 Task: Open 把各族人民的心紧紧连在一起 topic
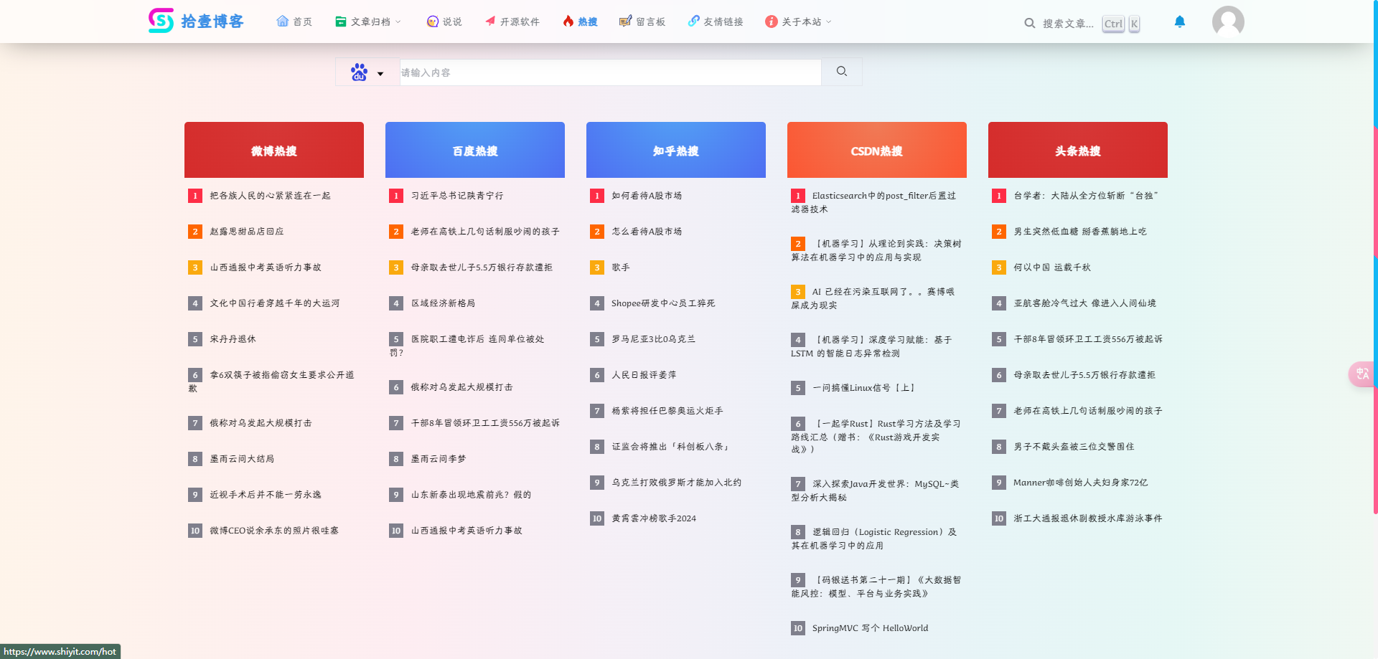(x=270, y=196)
